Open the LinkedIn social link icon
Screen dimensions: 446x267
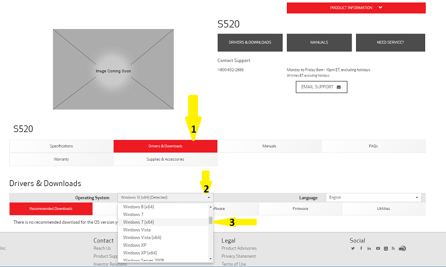tap(369, 248)
